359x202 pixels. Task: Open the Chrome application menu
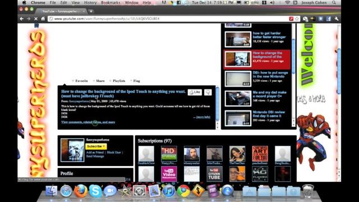(38, 3)
